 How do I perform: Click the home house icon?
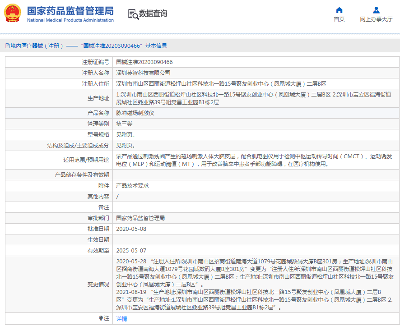click(x=339, y=10)
